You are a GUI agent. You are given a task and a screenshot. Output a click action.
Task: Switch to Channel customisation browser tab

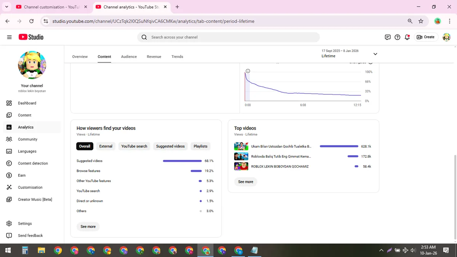(51, 7)
